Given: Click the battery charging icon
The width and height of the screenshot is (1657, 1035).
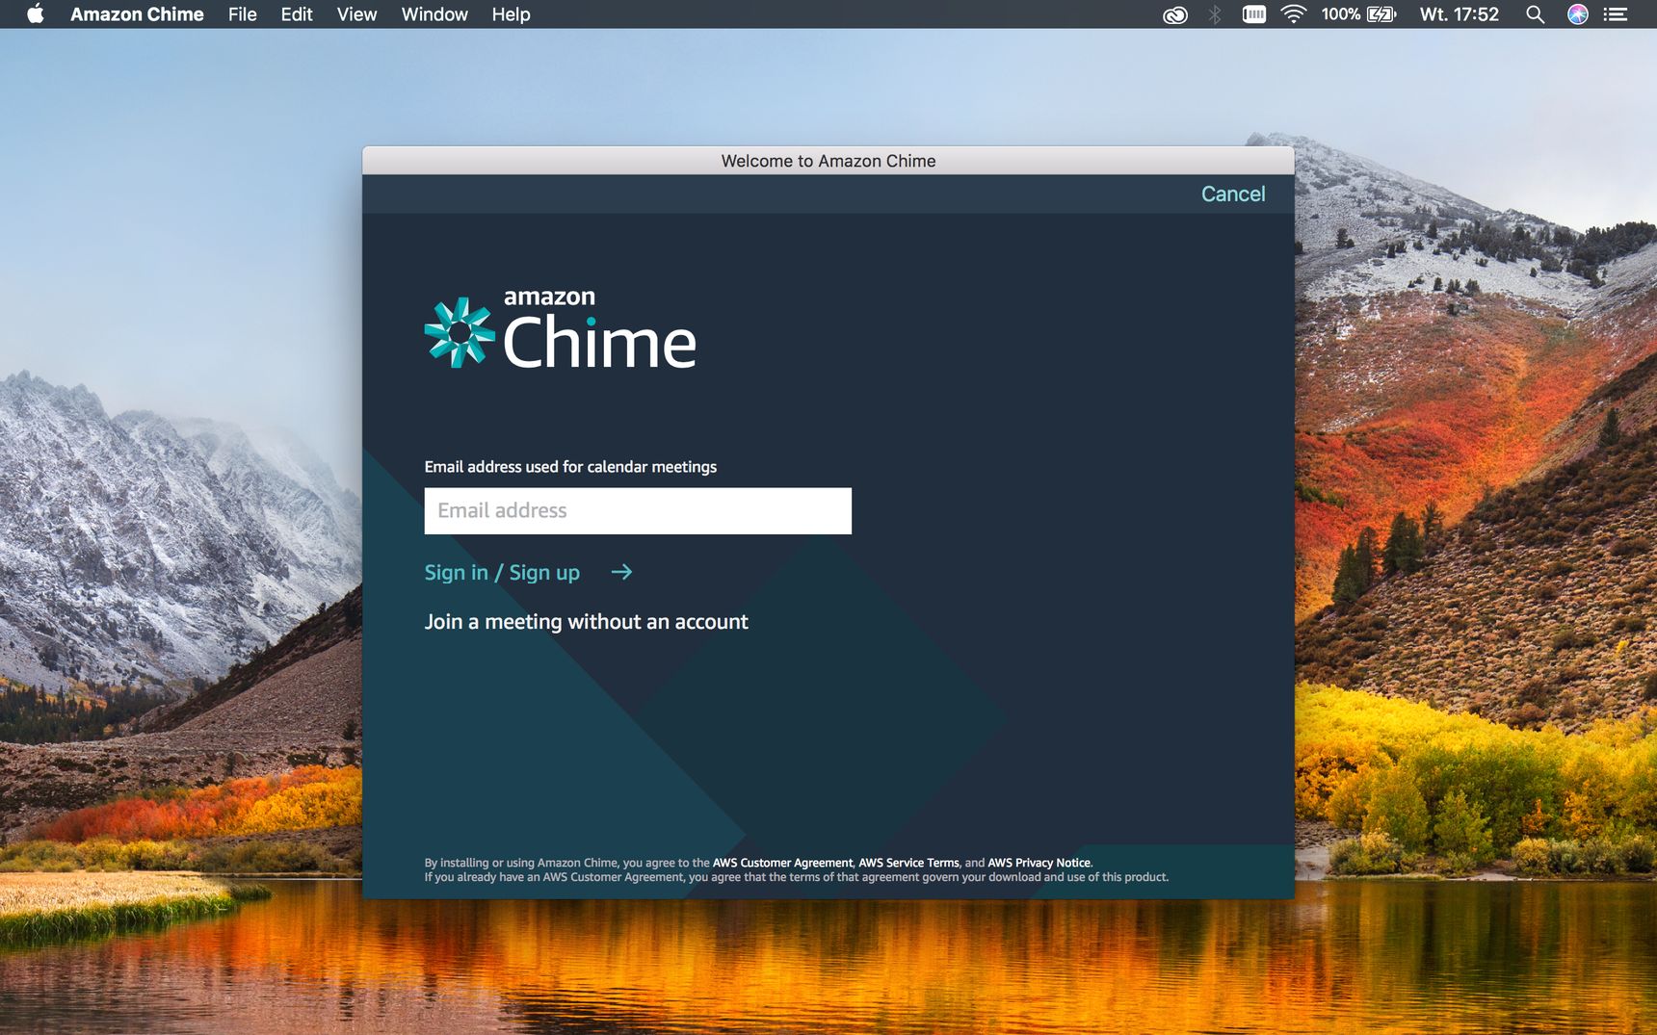Looking at the screenshot, I should 1381,14.
